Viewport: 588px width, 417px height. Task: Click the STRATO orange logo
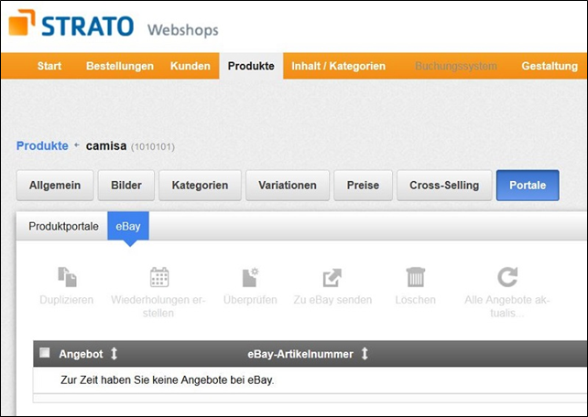pyautogui.click(x=22, y=23)
